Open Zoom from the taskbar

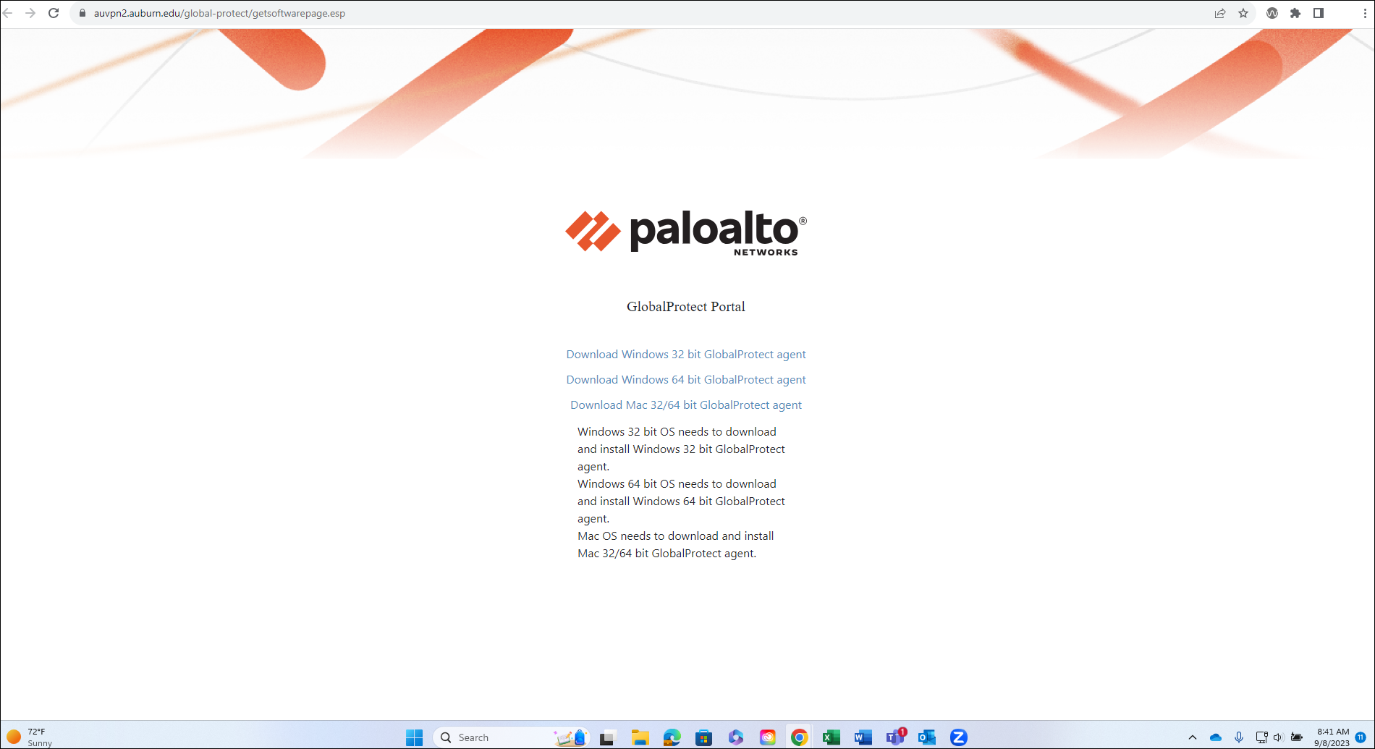[x=957, y=737]
